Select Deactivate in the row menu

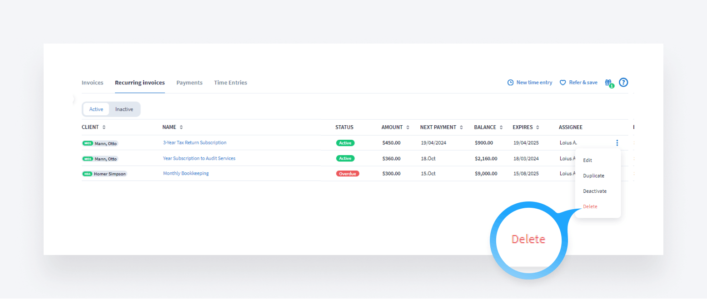click(x=595, y=191)
